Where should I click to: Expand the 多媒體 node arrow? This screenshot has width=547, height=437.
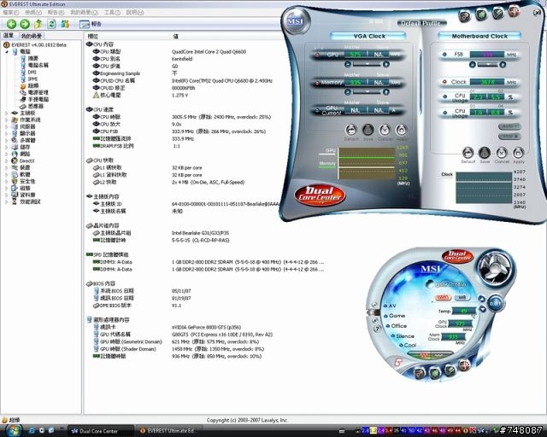coord(7,141)
